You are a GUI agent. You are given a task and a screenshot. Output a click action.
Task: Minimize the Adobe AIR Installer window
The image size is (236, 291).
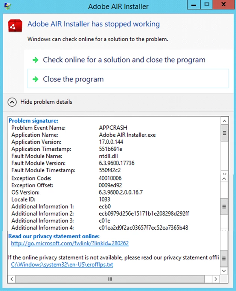(194, 5)
